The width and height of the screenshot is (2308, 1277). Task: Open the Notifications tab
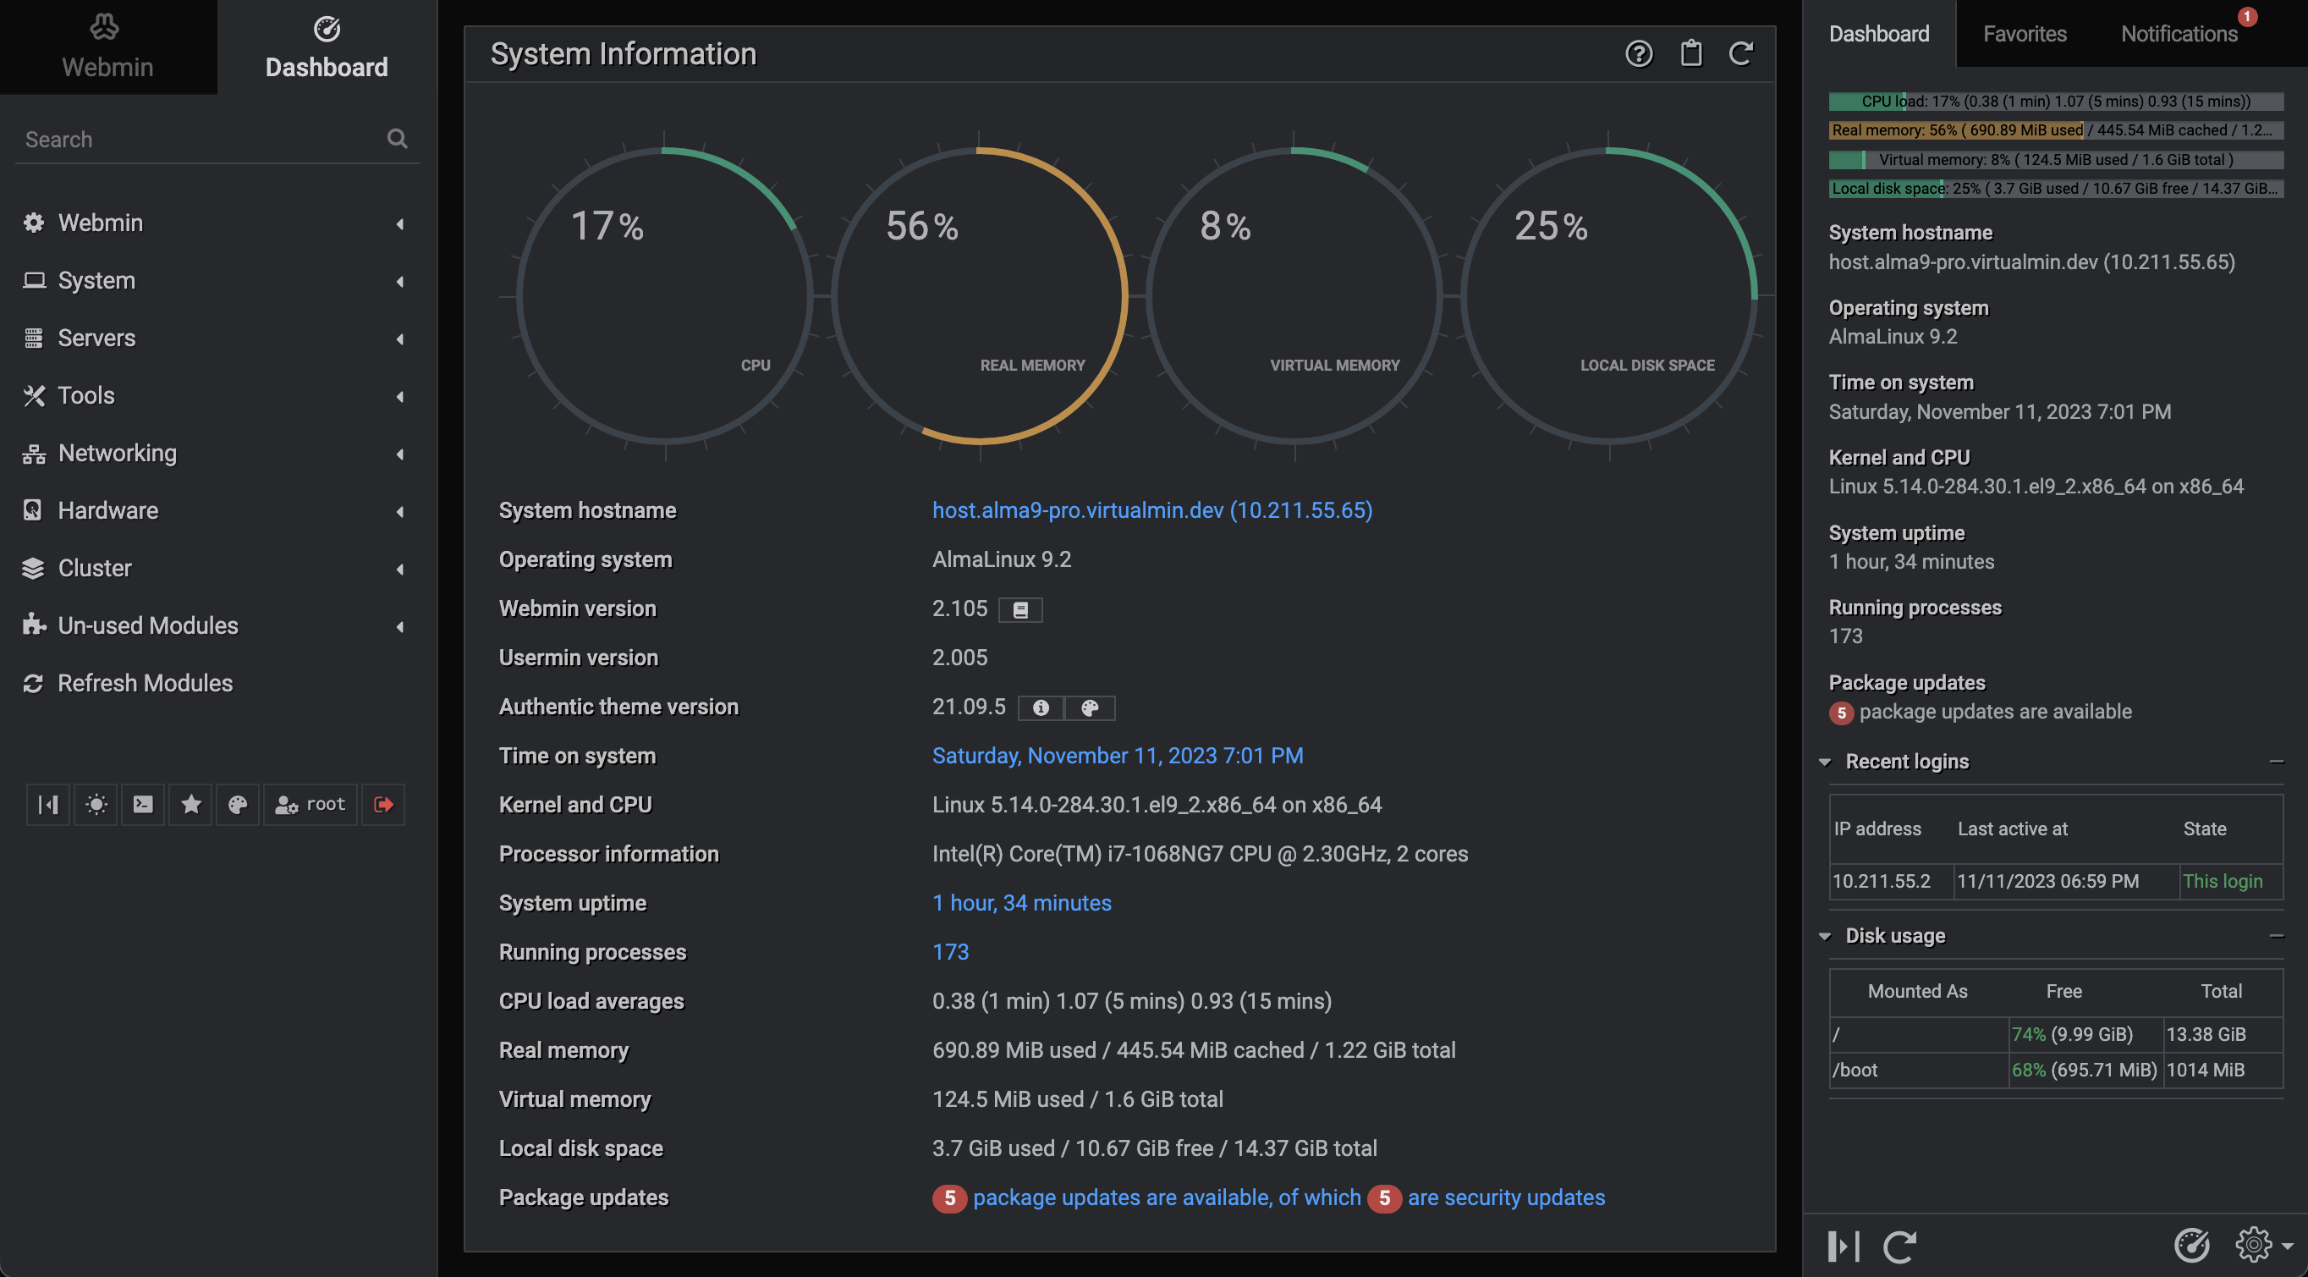[x=2180, y=33]
